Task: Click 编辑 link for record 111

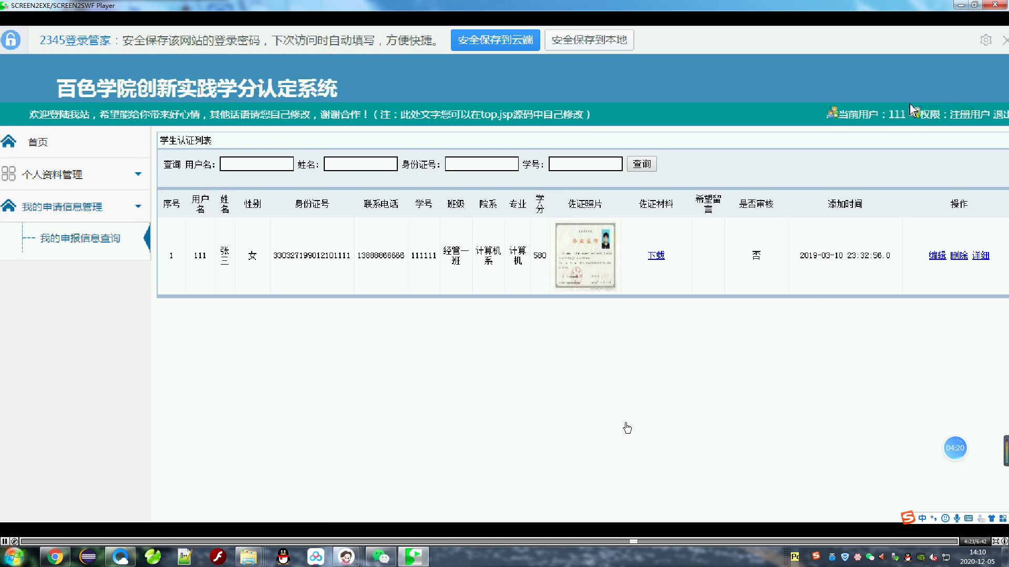Action: click(937, 255)
